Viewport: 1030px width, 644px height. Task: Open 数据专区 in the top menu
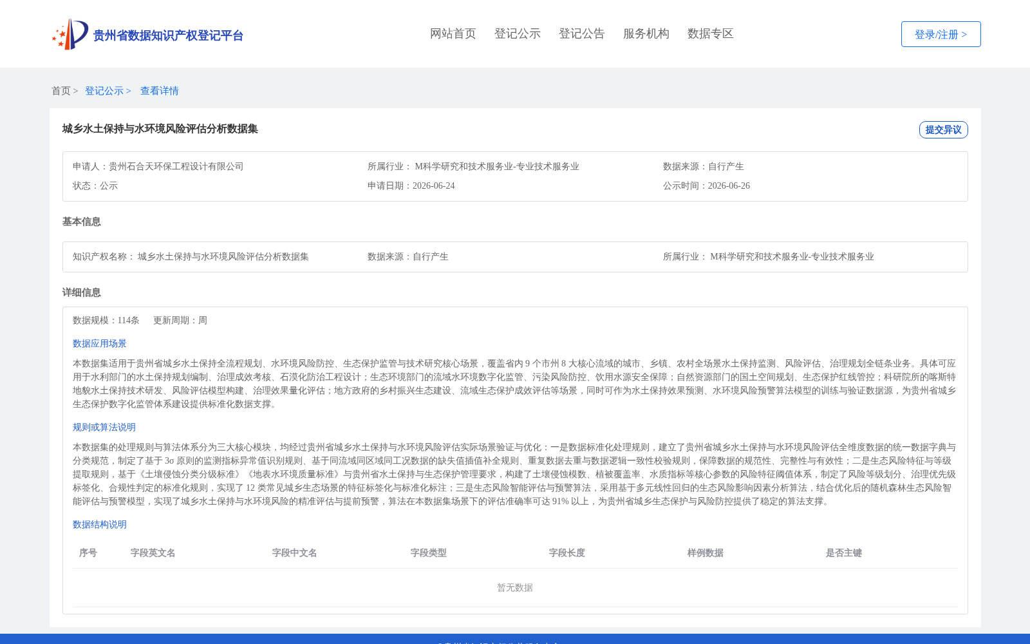711,33
